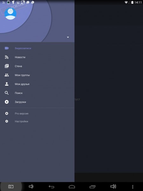Choose the Загрузки menu entry
143x191 pixels.
point(37,102)
